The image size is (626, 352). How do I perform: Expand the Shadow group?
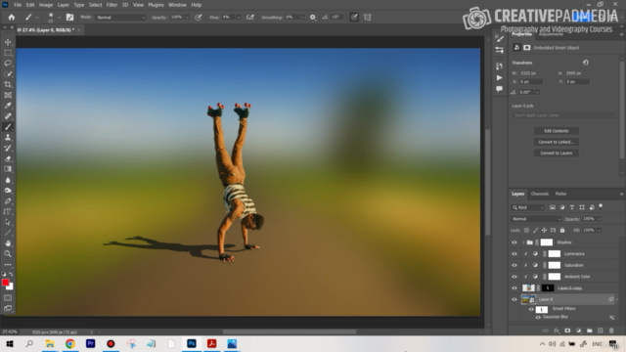[x=523, y=242]
